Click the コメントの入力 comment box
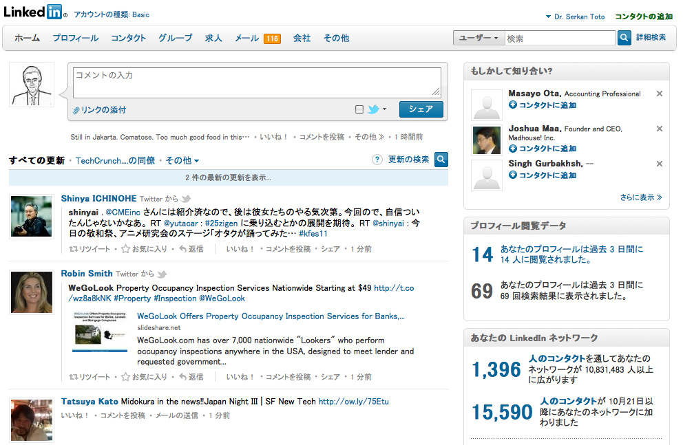683x445 pixels. tap(257, 83)
